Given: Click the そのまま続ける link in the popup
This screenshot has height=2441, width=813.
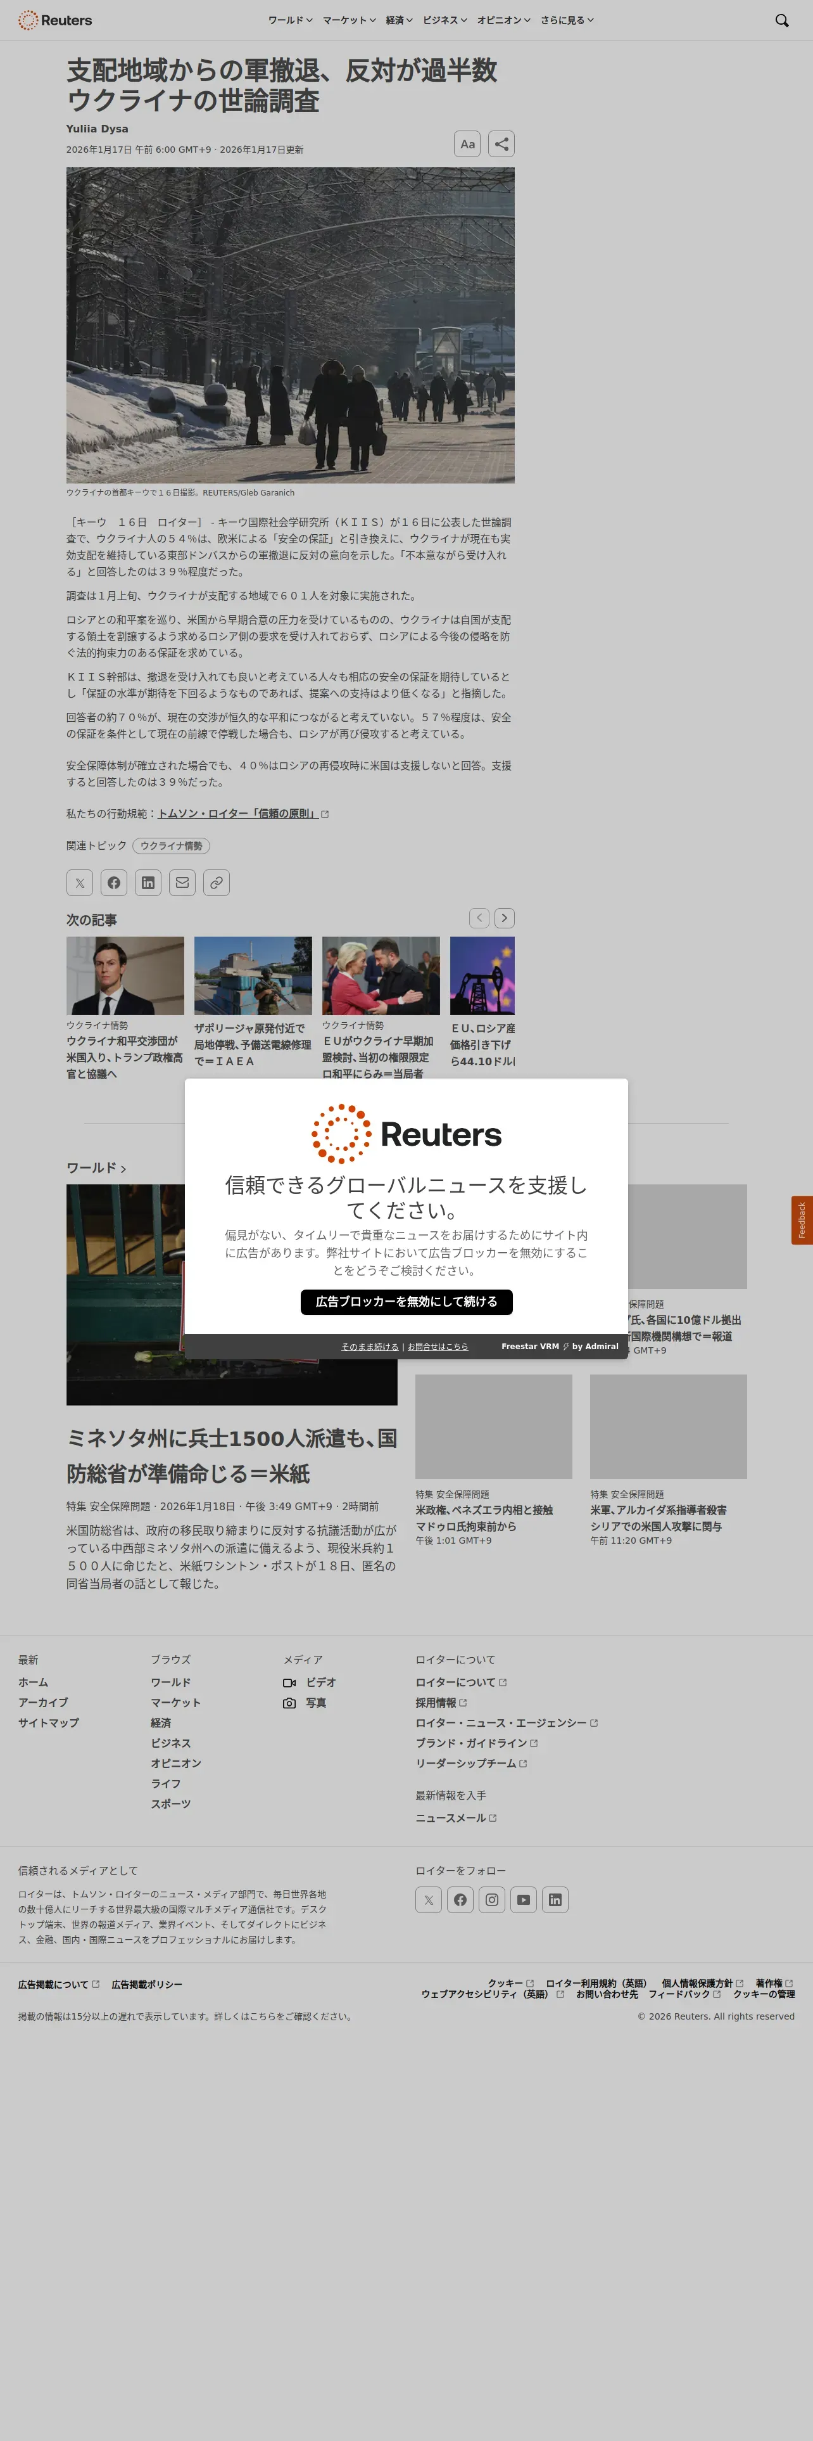Looking at the screenshot, I should pyautogui.click(x=370, y=1347).
